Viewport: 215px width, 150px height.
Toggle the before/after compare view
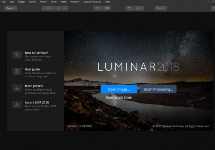click(106, 8)
